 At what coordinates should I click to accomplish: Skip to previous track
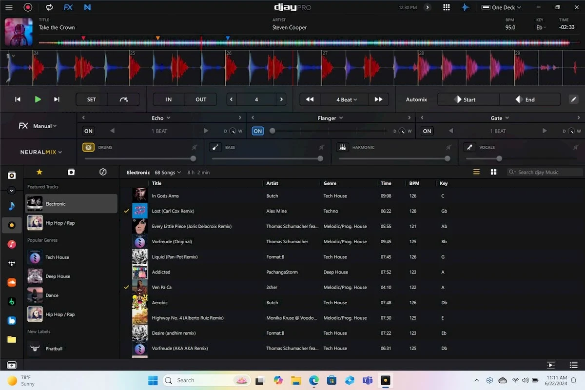(x=18, y=99)
